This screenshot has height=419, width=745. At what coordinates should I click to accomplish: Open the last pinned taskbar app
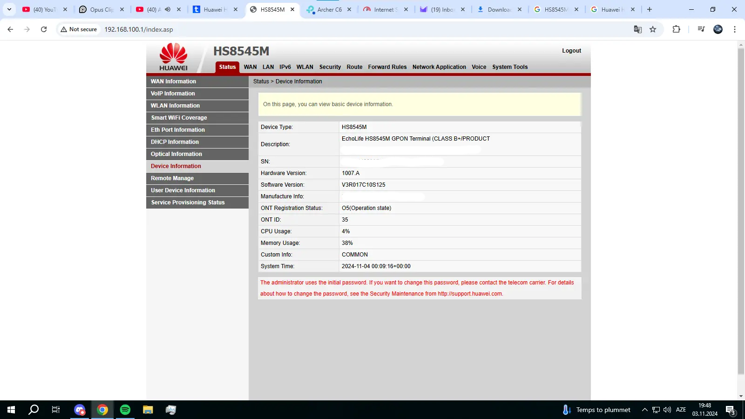[x=171, y=410]
